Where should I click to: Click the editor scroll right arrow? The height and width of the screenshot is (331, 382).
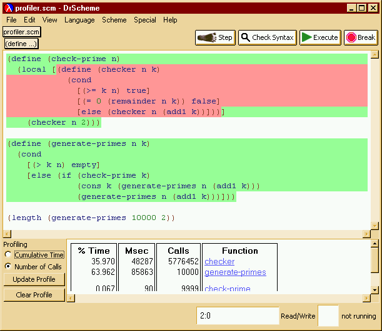click(x=366, y=234)
